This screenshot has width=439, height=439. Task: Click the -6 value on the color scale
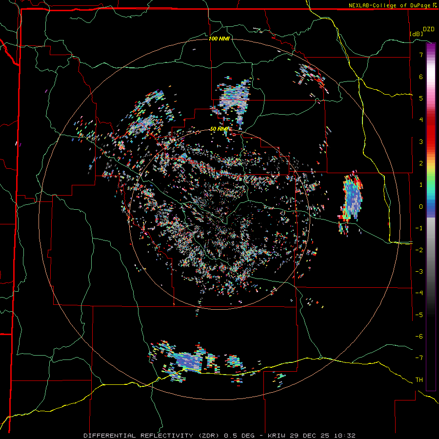pos(419,336)
